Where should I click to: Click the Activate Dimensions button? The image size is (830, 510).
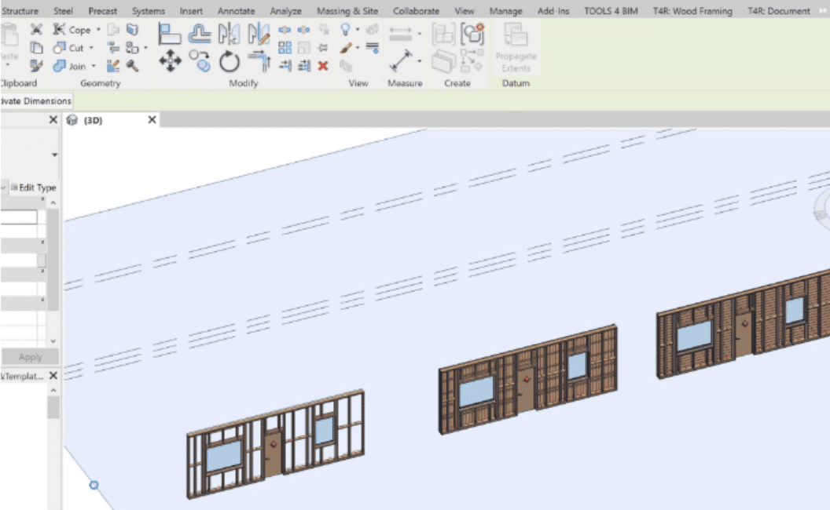[36, 101]
